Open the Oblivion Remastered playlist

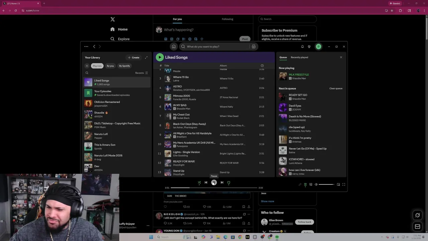point(117,104)
